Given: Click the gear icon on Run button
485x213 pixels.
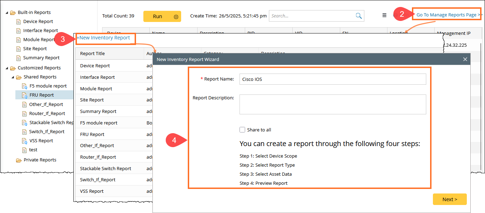Looking at the screenshot, I should click(176, 17).
